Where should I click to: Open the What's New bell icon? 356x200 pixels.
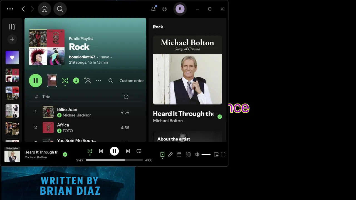click(x=153, y=9)
